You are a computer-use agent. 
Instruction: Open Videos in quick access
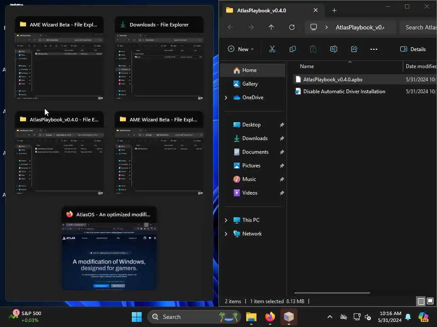253,193
